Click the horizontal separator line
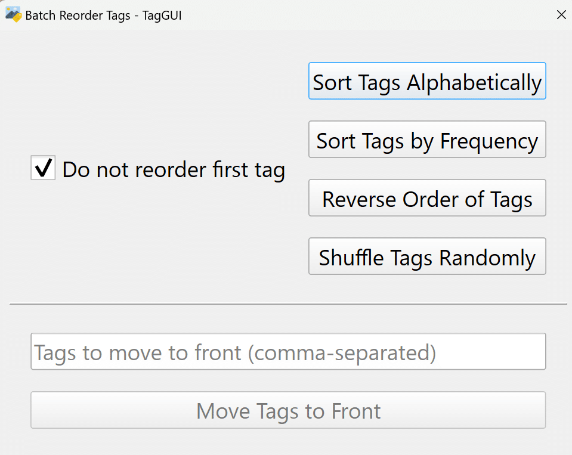This screenshot has height=455, width=572. [288, 304]
